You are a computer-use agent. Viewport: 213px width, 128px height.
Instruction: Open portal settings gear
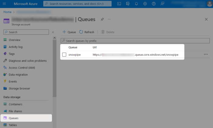(145, 4)
